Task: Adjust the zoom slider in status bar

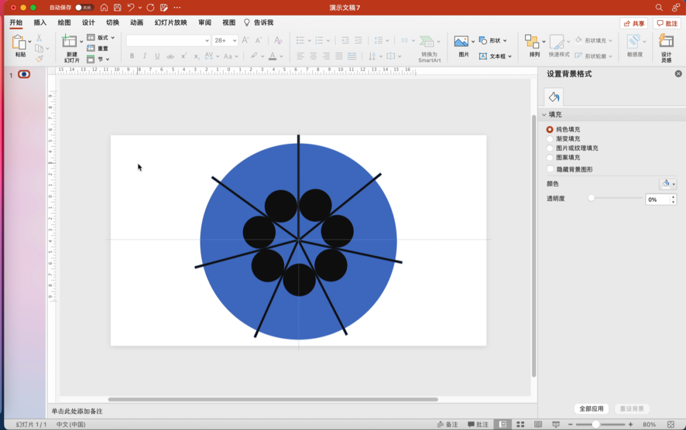Action: point(595,424)
